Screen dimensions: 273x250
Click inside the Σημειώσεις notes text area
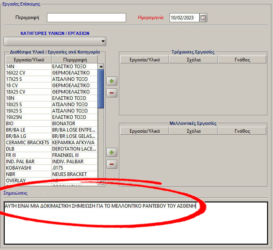(x=136, y=226)
